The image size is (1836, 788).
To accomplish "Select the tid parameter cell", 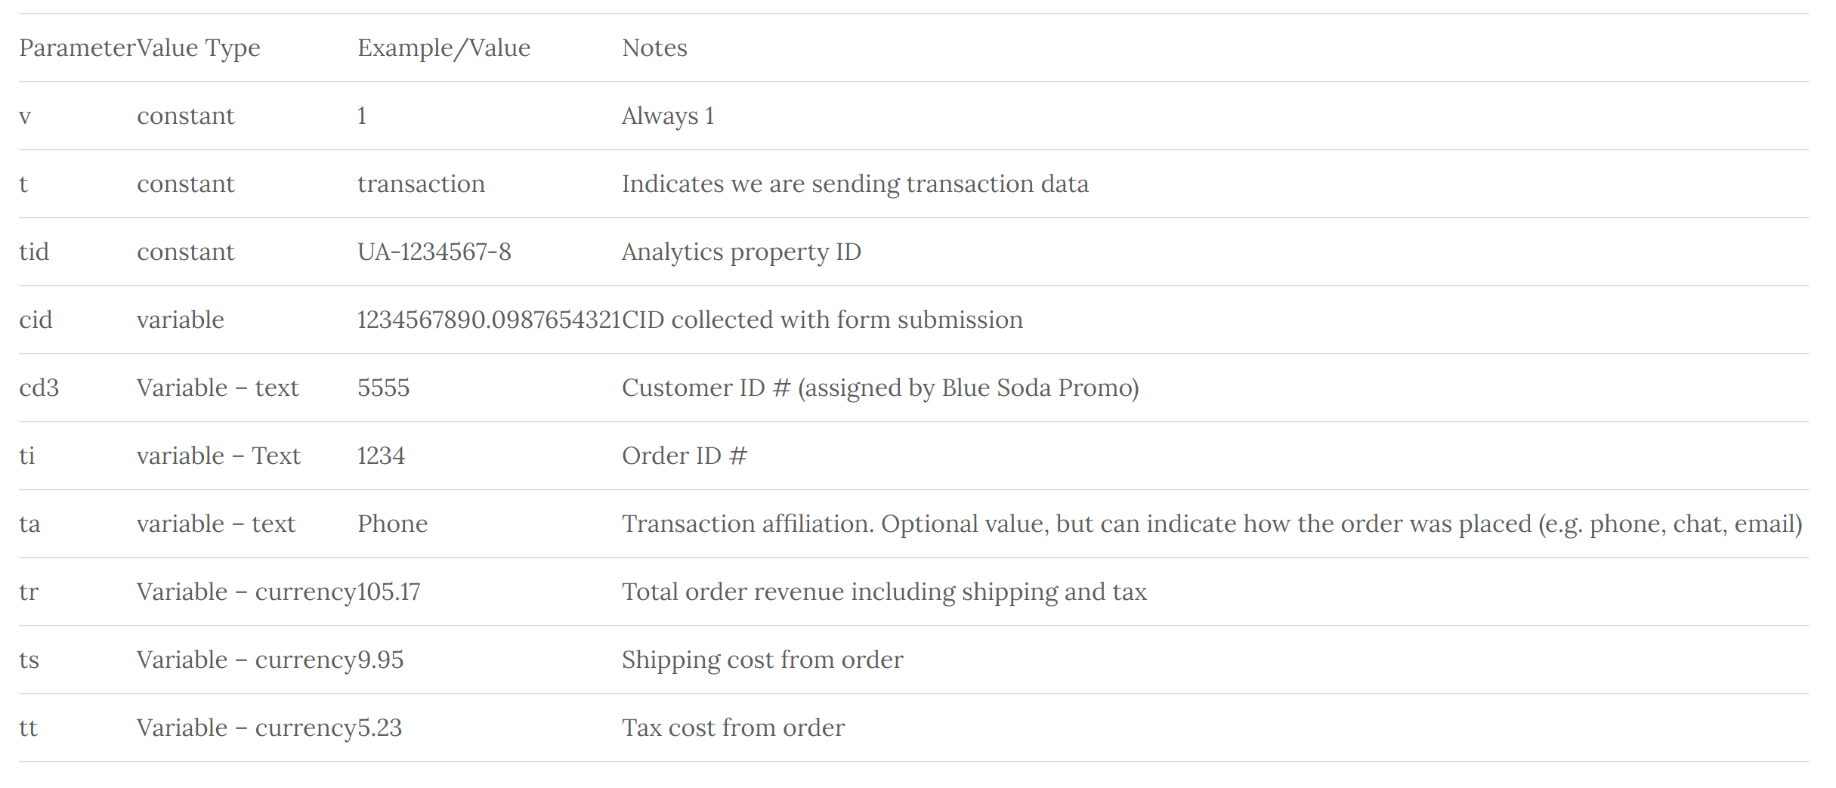I will 34,252.
